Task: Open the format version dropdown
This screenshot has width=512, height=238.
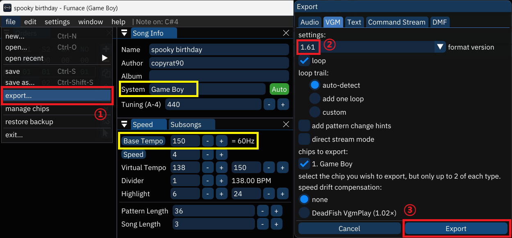Action: click(x=440, y=47)
